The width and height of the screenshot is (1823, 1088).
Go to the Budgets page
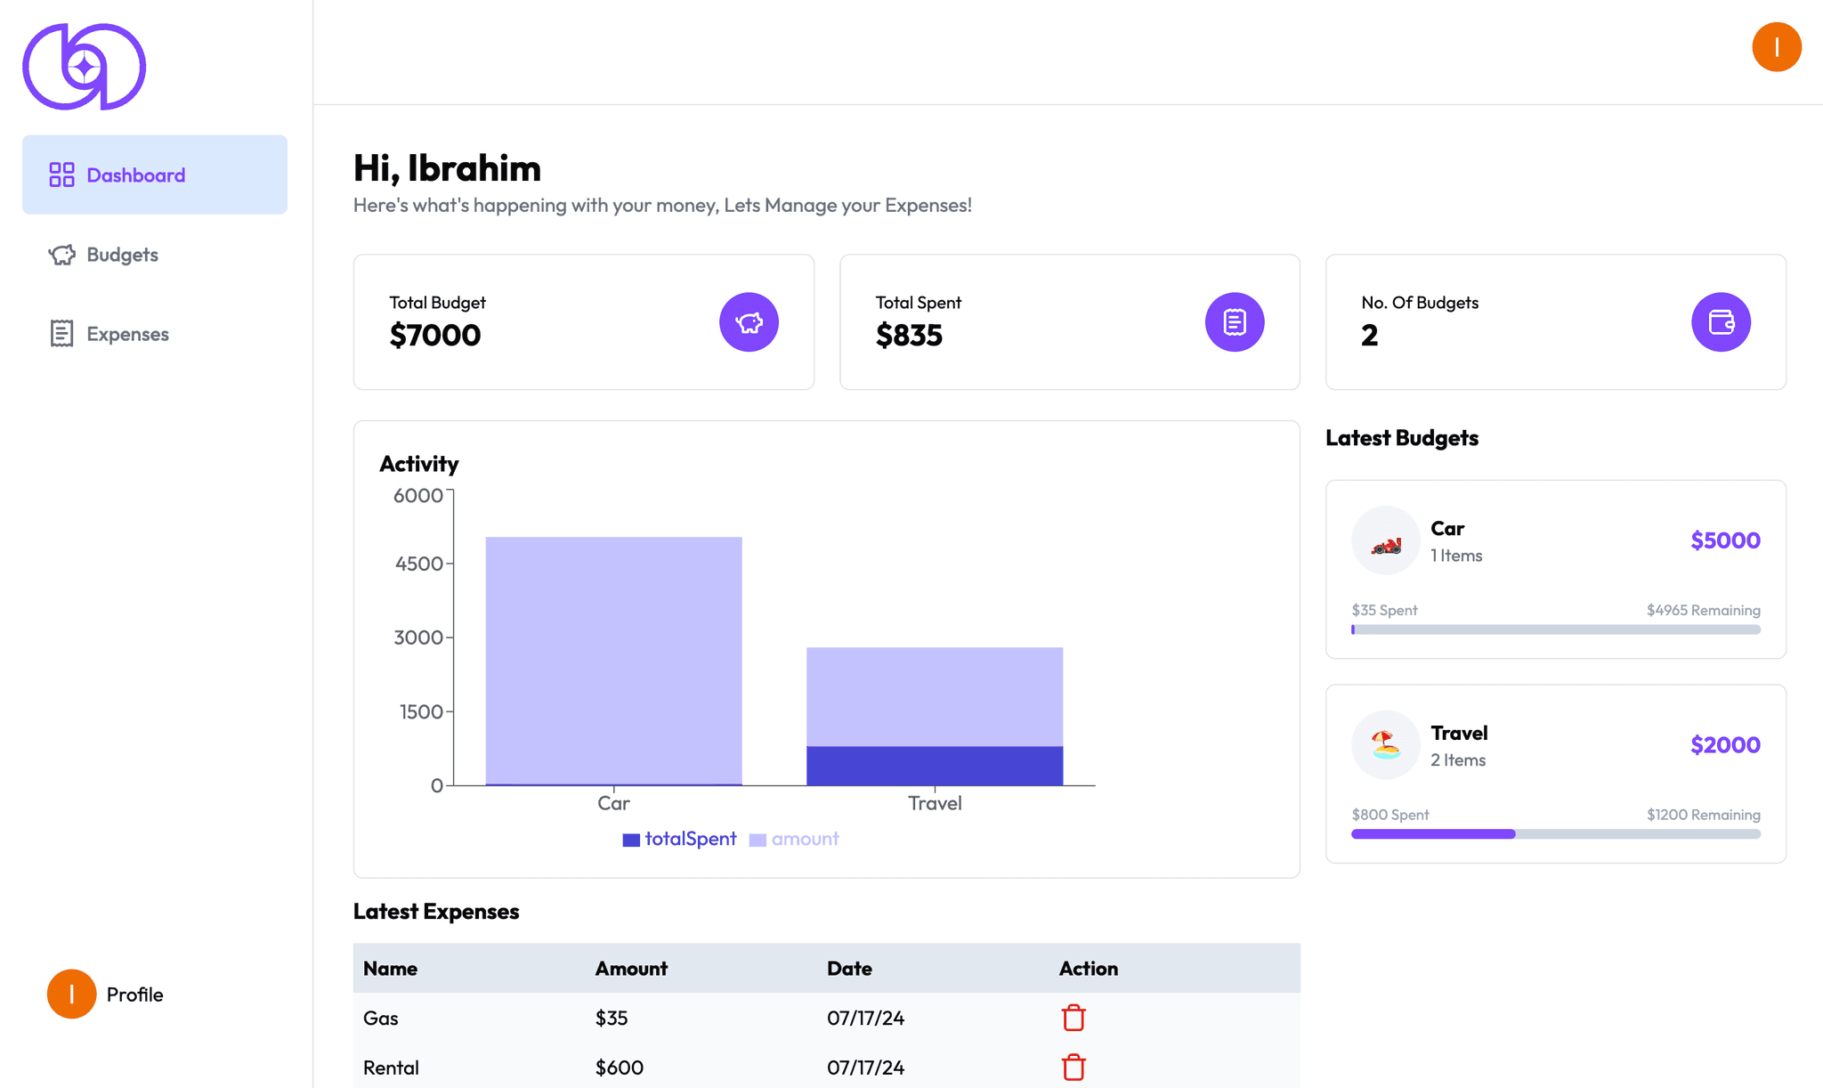click(122, 255)
